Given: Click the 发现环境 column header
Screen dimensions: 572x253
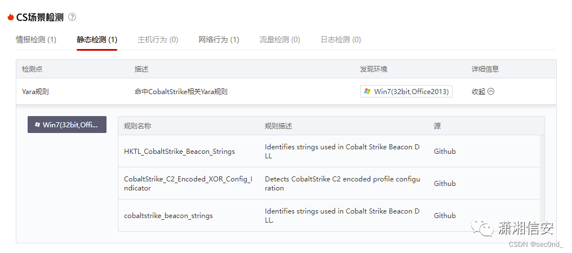Looking at the screenshot, I should coord(374,69).
